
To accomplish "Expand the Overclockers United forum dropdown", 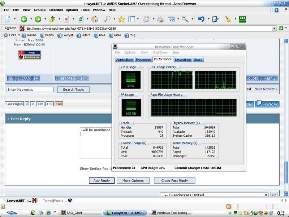I will pyautogui.click(x=266, y=195).
